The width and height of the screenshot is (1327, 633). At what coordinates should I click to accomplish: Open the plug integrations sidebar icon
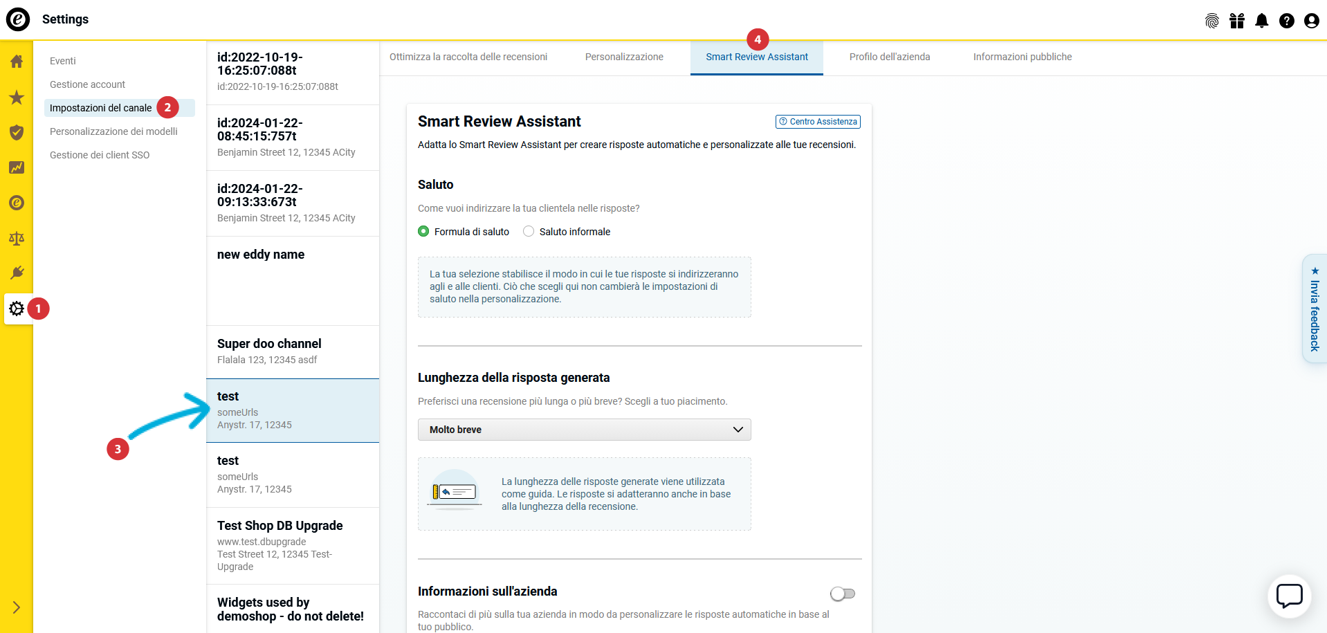[x=17, y=273]
